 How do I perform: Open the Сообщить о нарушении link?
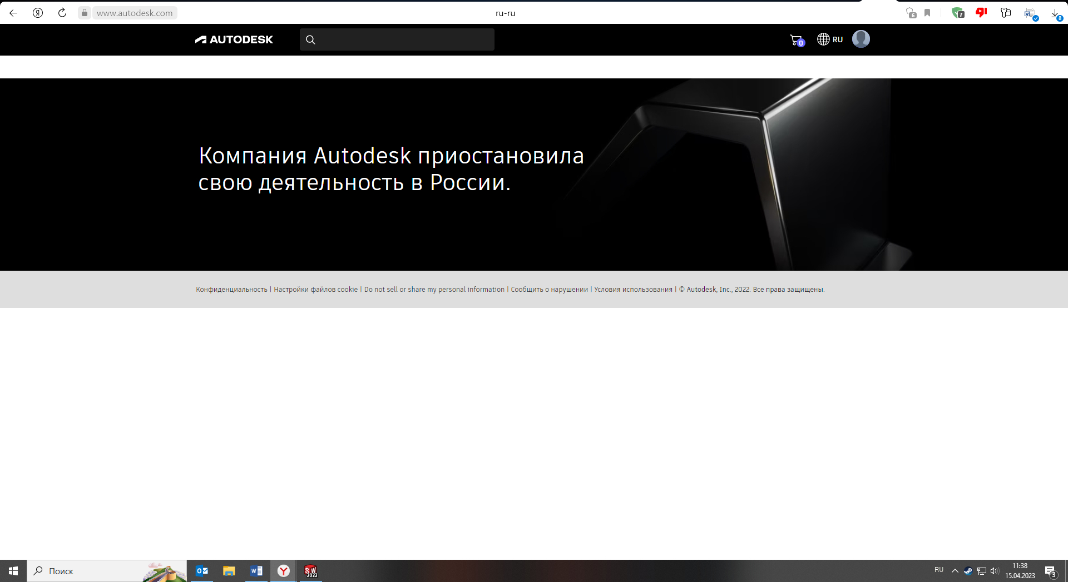click(550, 290)
